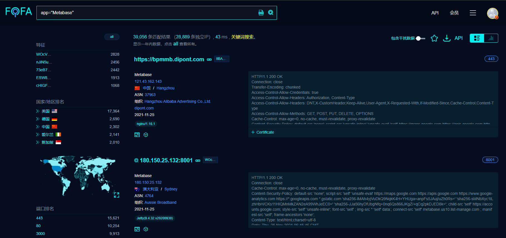
Task: Click the nginx/1.16.1 tag
Action: [146, 124]
